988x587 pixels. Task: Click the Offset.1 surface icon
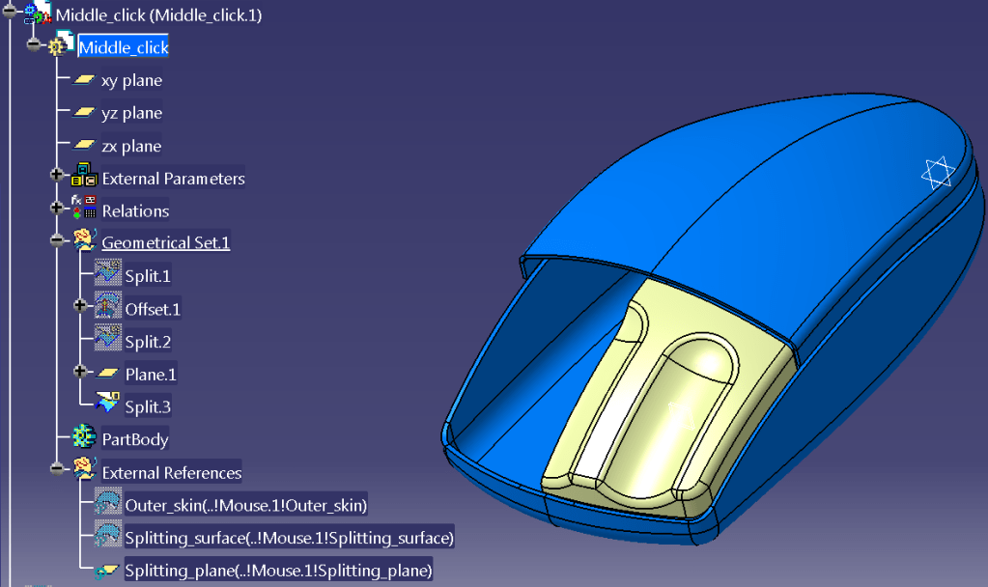[x=107, y=309]
